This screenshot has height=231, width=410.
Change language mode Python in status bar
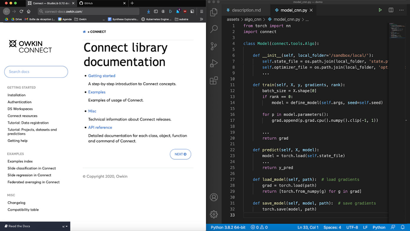(x=379, y=227)
